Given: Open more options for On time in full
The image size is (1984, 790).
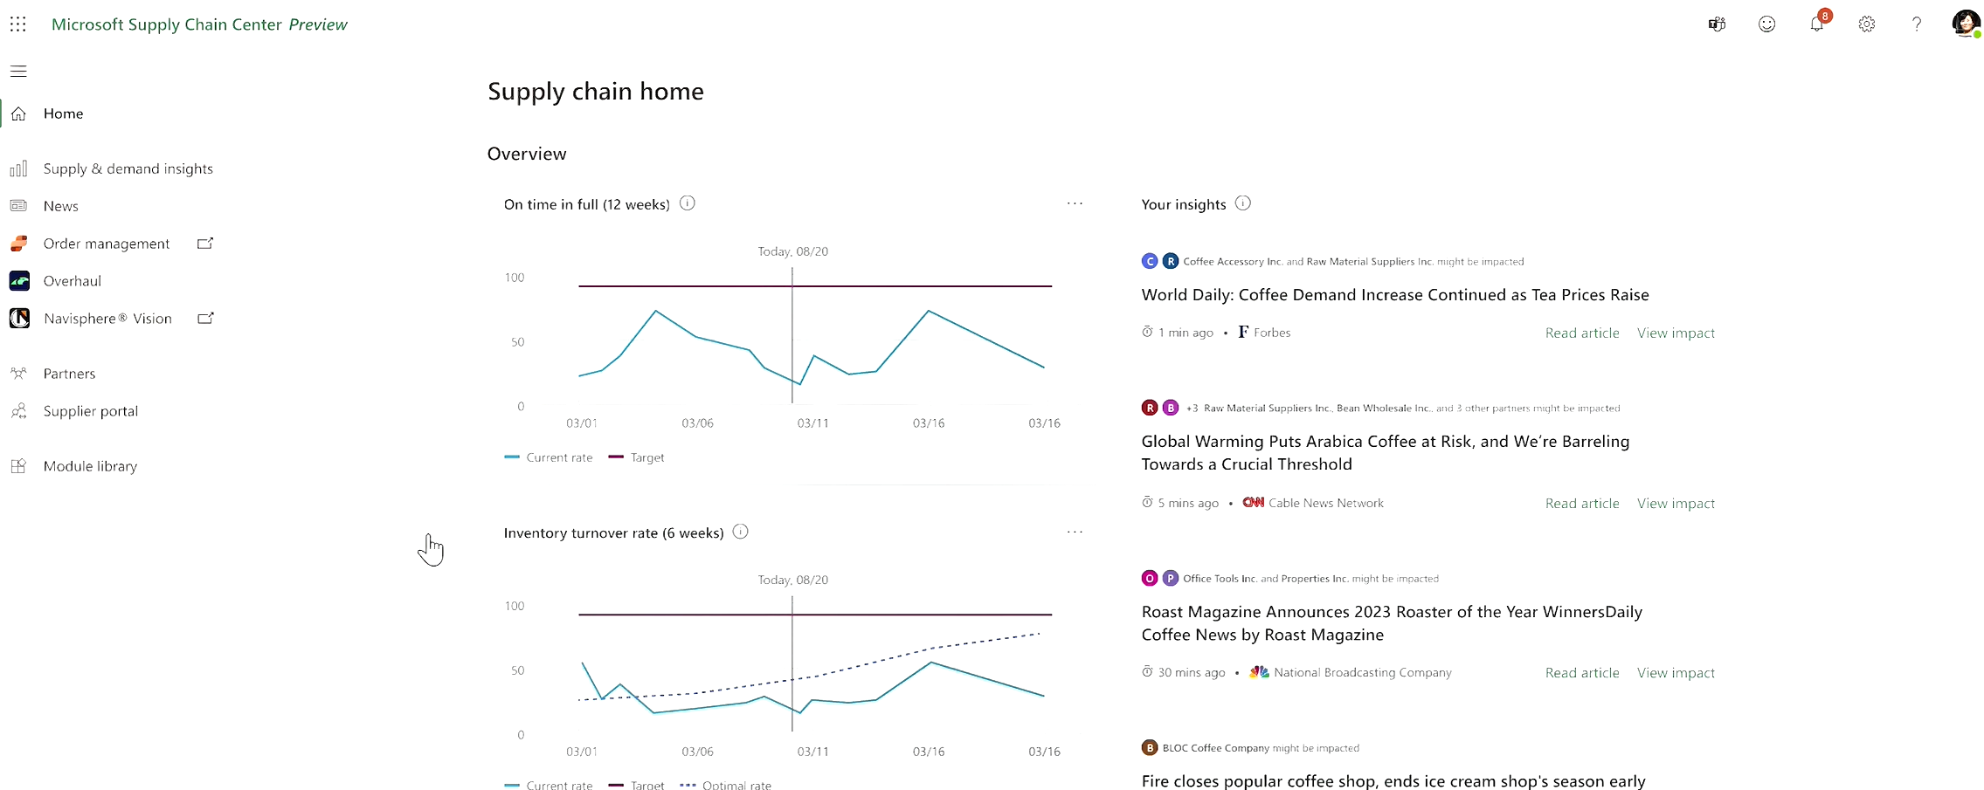Looking at the screenshot, I should (x=1075, y=203).
